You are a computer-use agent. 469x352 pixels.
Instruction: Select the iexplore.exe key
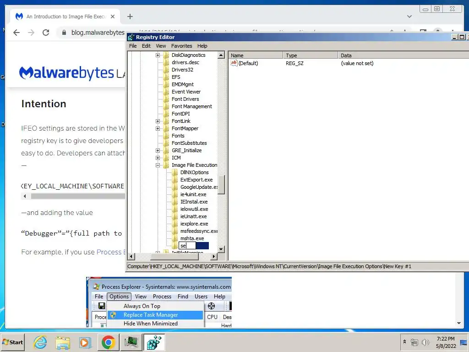[194, 224]
